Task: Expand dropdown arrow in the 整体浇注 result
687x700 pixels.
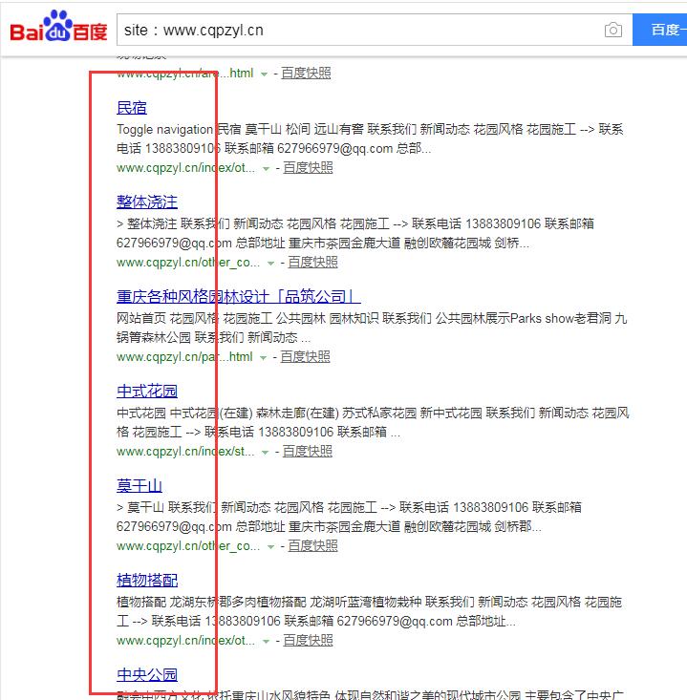Action: (x=270, y=264)
